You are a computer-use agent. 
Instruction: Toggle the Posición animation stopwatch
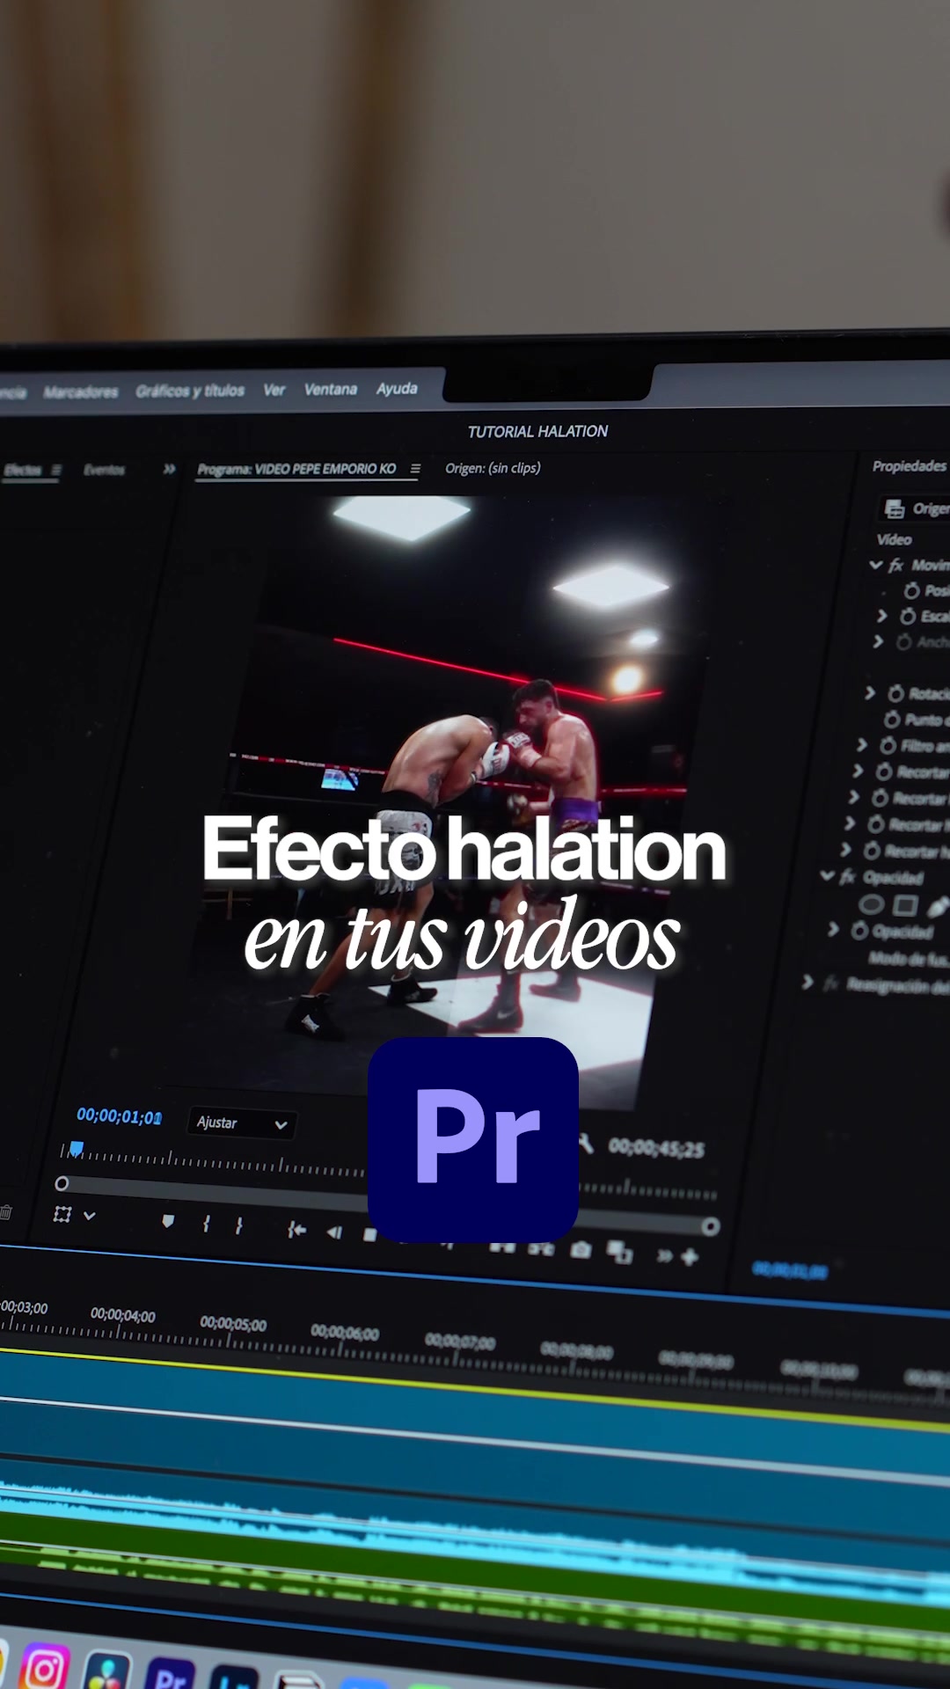[x=912, y=590]
